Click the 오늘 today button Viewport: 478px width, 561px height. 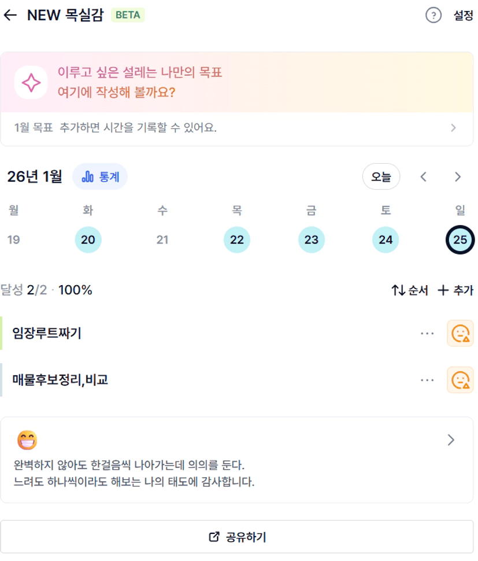click(x=381, y=177)
